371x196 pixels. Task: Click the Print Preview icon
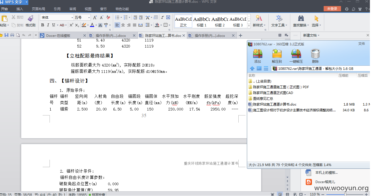coord(18,35)
